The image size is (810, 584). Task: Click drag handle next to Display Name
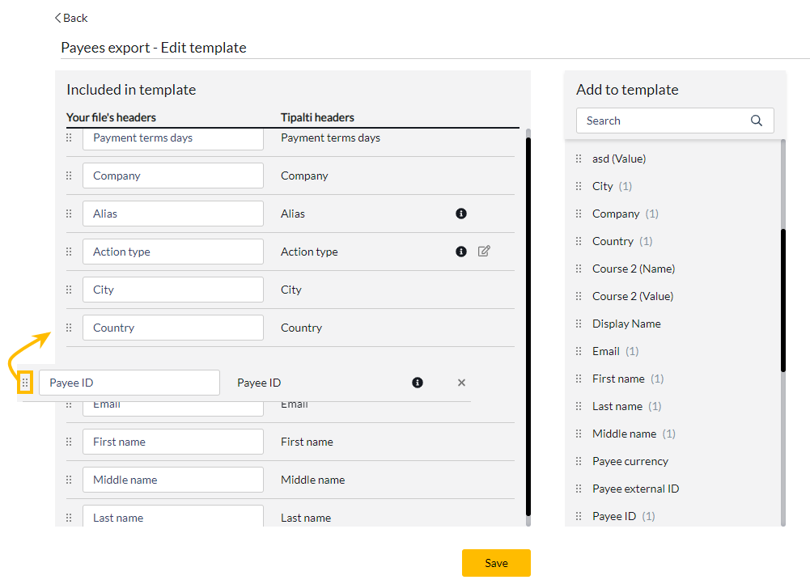[x=579, y=324]
